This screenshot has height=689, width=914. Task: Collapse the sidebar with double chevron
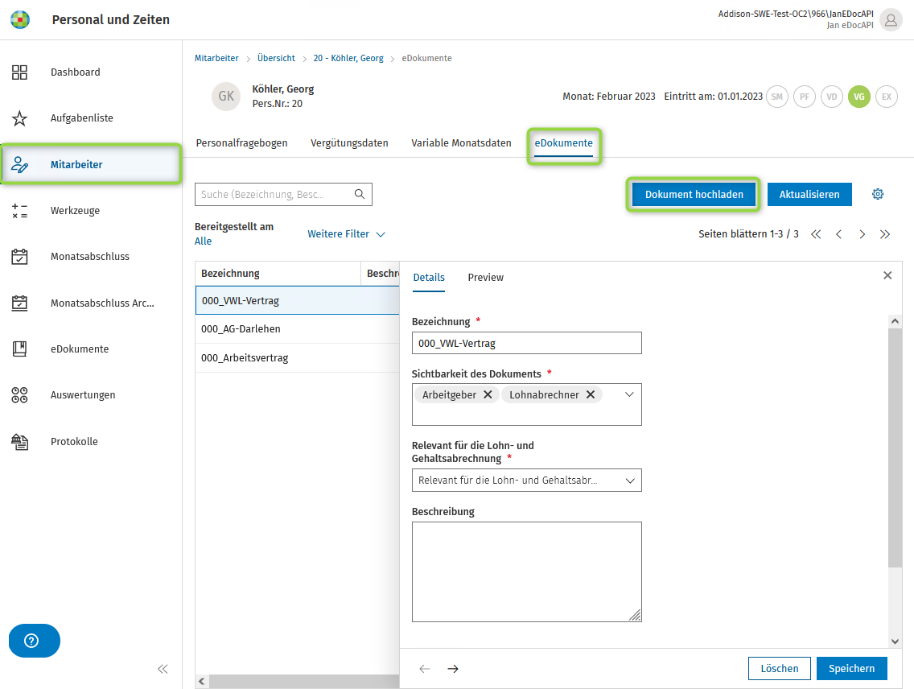[x=163, y=669]
